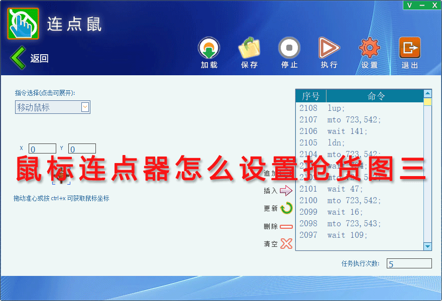Click the yellow scrollbar thumb
442x301 pixels.
click(x=427, y=102)
